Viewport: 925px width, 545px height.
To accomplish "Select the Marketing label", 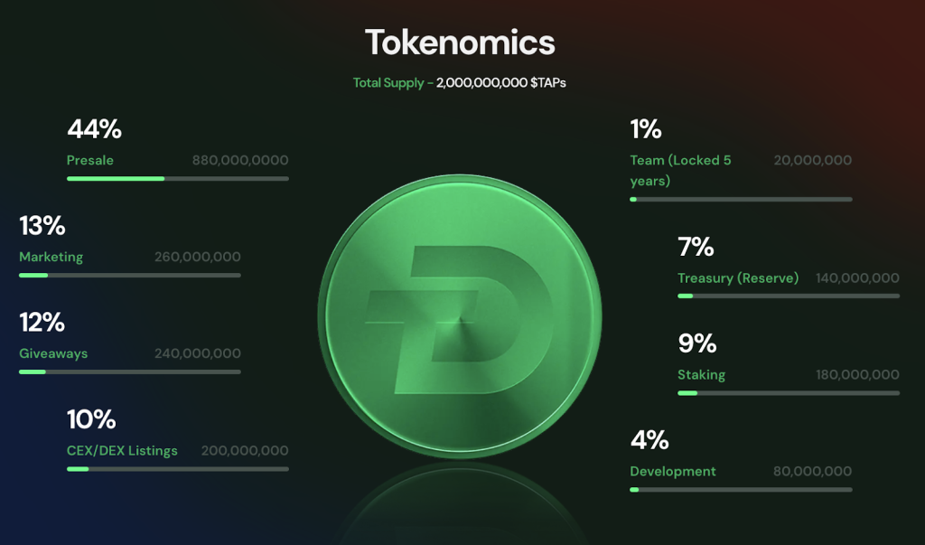I will click(x=51, y=257).
